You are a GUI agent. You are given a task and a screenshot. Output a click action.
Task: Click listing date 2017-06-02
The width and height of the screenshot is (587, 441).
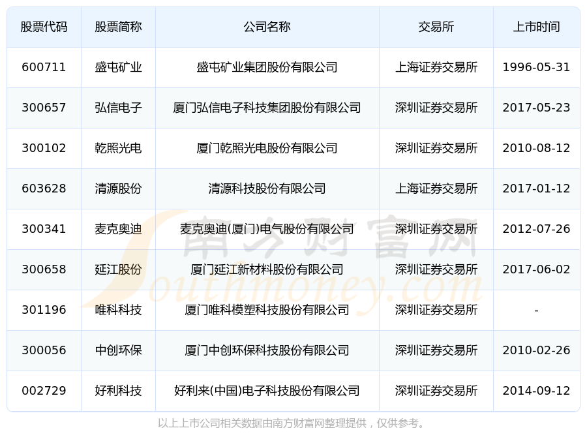tap(537, 269)
